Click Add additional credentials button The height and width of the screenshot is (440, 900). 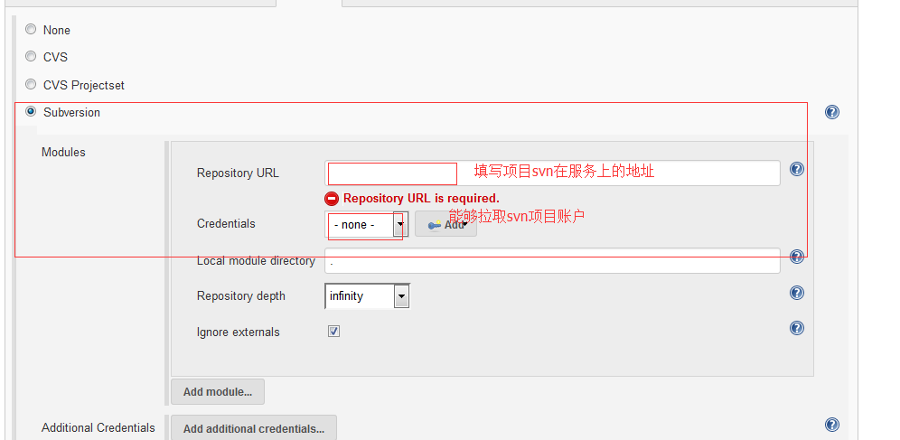[x=254, y=428]
